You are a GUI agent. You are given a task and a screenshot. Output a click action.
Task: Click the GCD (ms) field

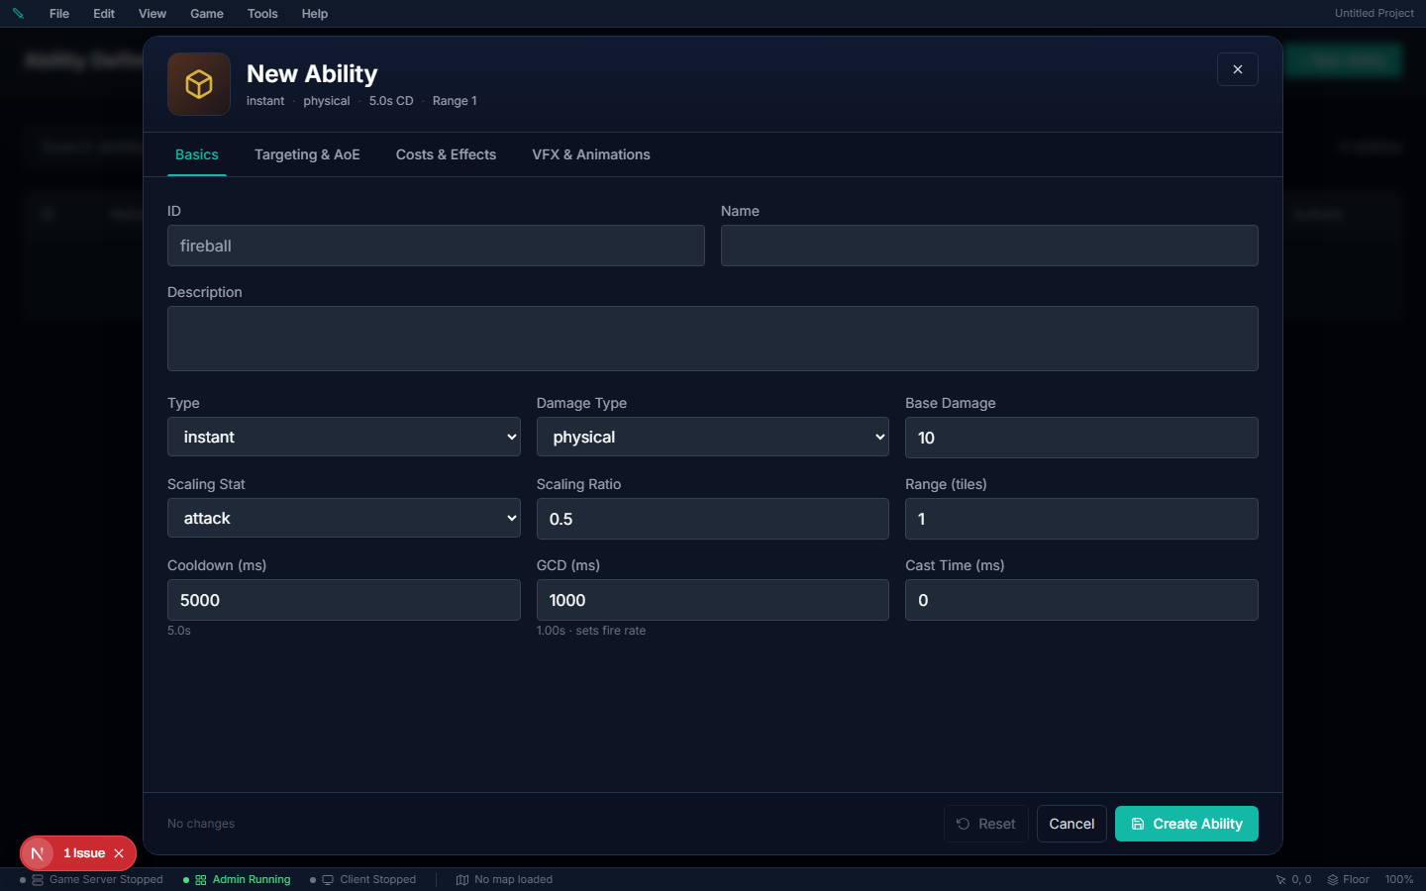713,600
